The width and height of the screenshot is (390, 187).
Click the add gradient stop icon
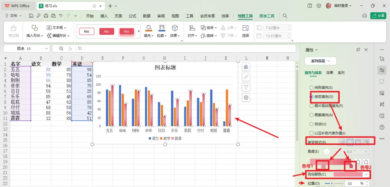click(359, 162)
